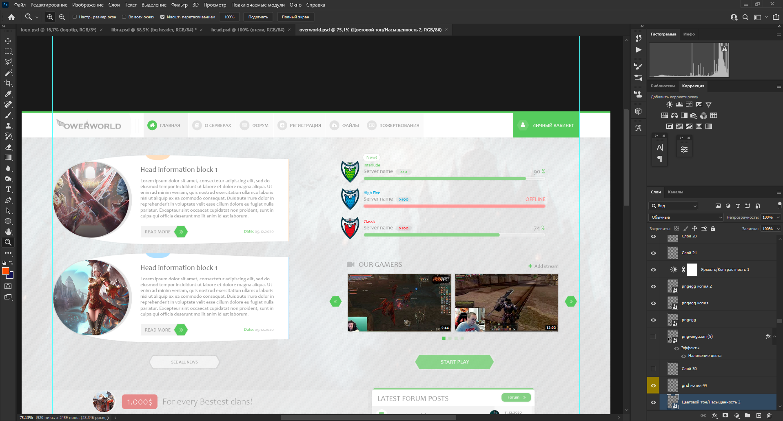The height and width of the screenshot is (421, 783).
Task: Select the Eraser tool
Action: [8, 147]
